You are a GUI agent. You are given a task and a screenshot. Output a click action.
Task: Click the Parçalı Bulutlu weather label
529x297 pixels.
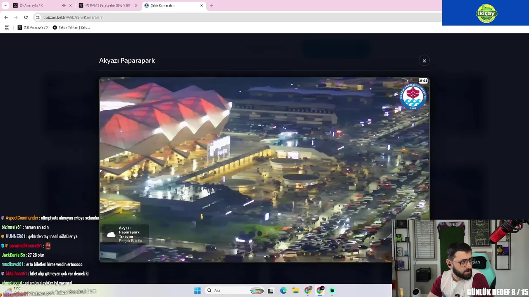(x=130, y=241)
